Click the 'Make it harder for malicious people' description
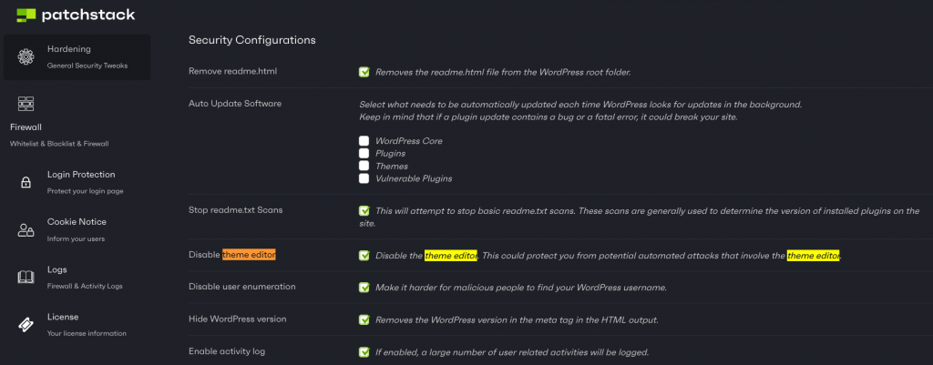Screen dimensions: 933x365 520,289
